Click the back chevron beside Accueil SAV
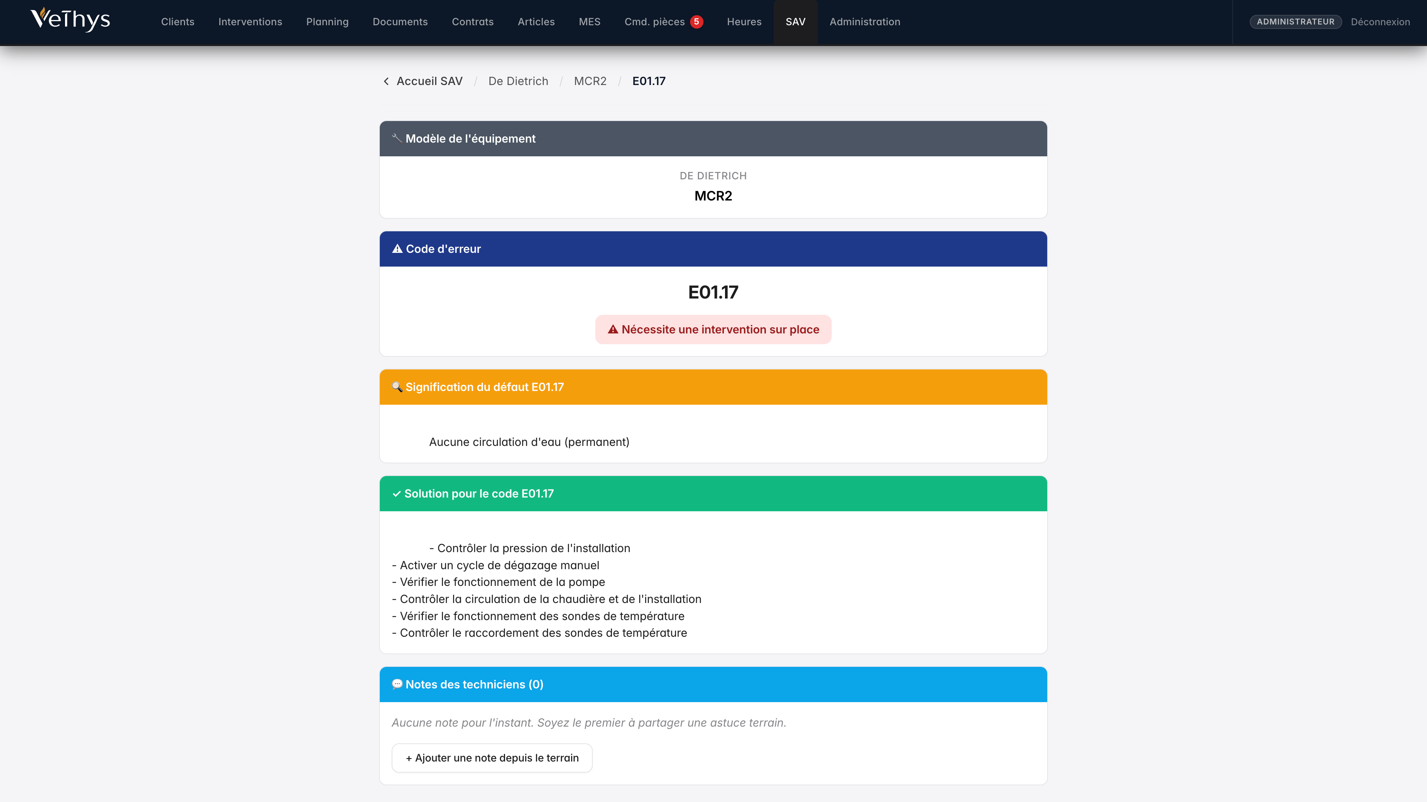1427x802 pixels. pyautogui.click(x=386, y=81)
